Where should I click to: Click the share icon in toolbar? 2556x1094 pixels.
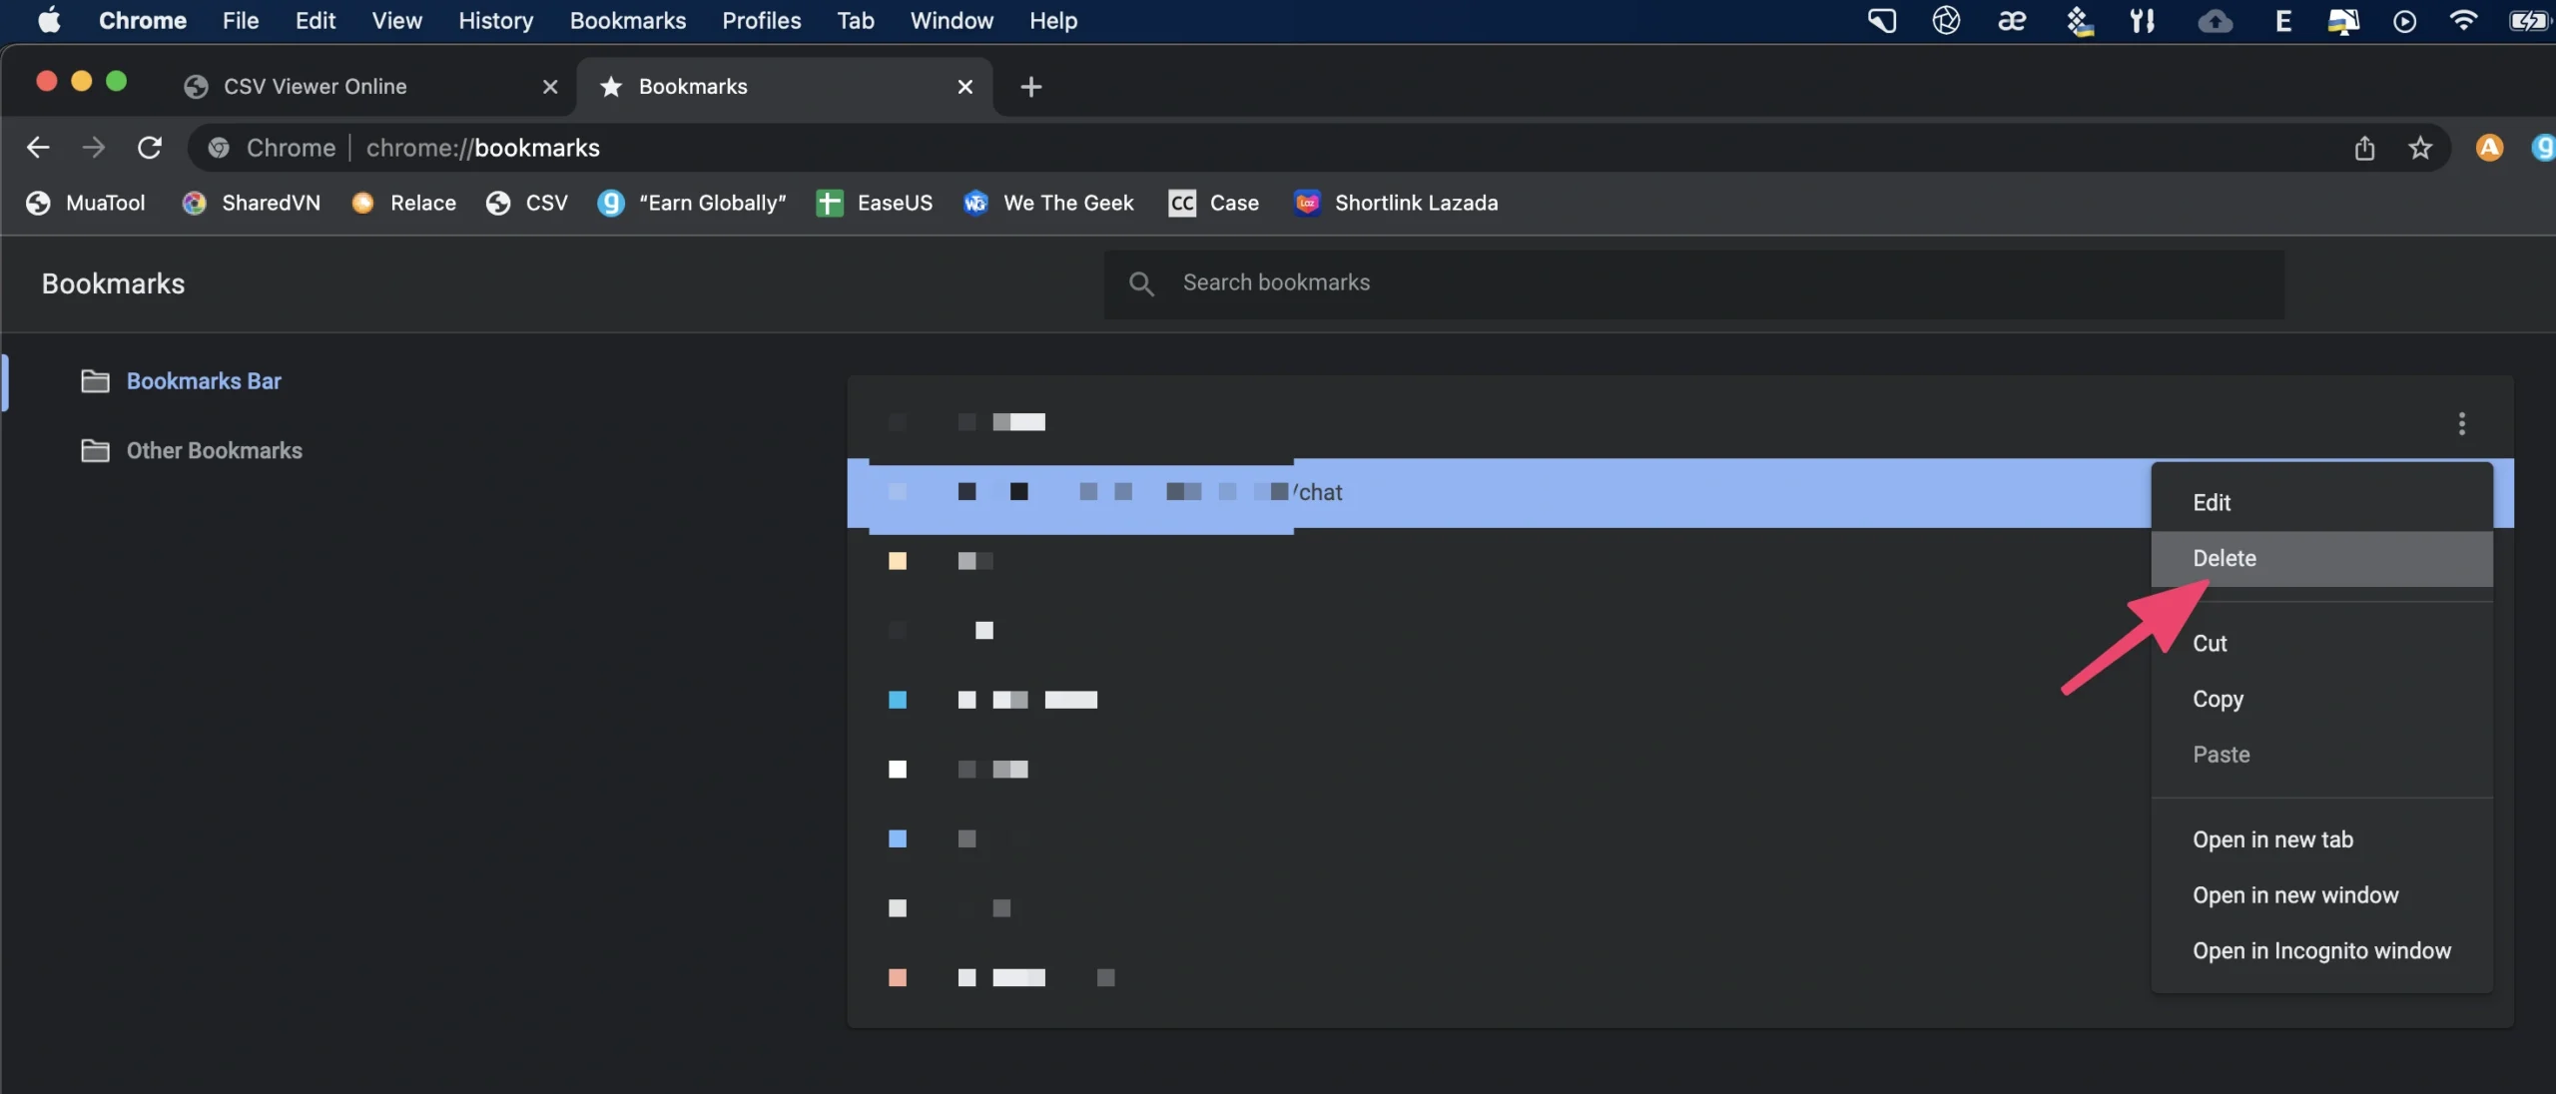pyautogui.click(x=2362, y=147)
